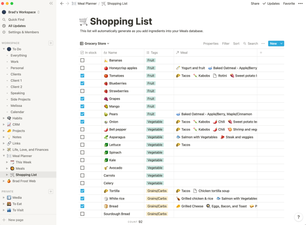306x225 pixels.
Task: Open the dropdown arrow beside New button
Action: pos(281,43)
